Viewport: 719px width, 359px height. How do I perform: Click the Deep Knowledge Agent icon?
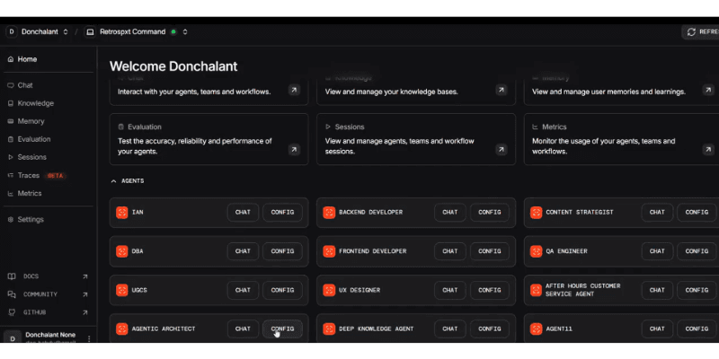pyautogui.click(x=329, y=328)
